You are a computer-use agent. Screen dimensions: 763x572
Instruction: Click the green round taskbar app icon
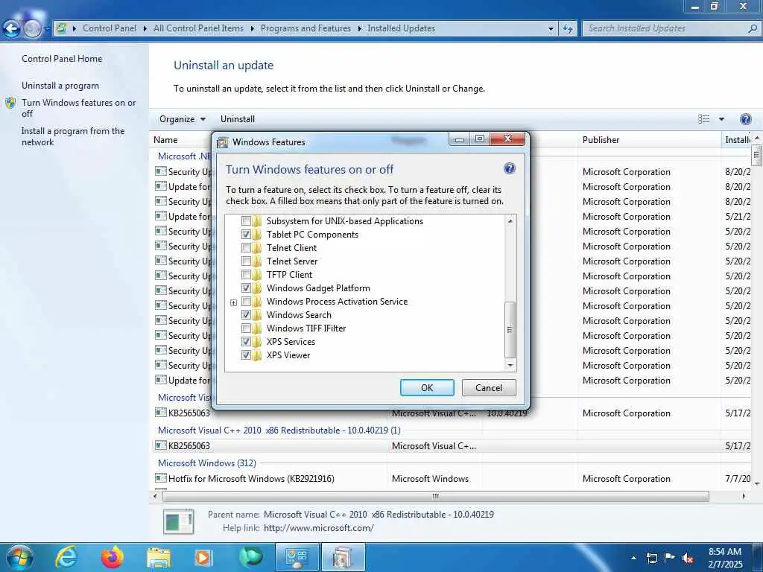(250, 557)
